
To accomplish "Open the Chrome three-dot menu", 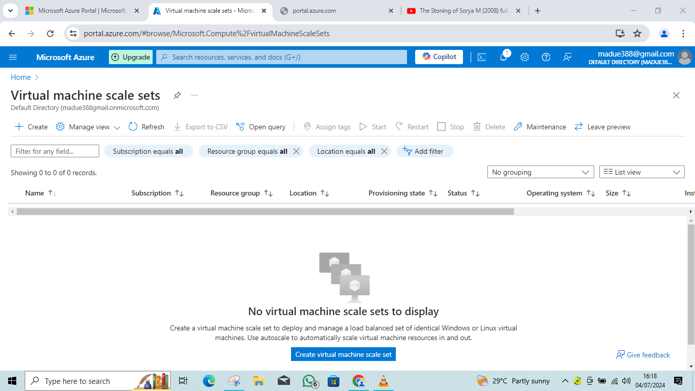I will click(x=683, y=34).
